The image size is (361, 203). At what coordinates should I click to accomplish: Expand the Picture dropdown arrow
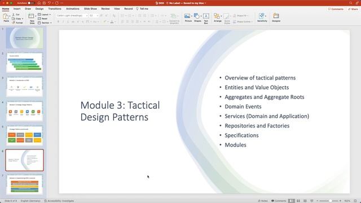[192, 16]
